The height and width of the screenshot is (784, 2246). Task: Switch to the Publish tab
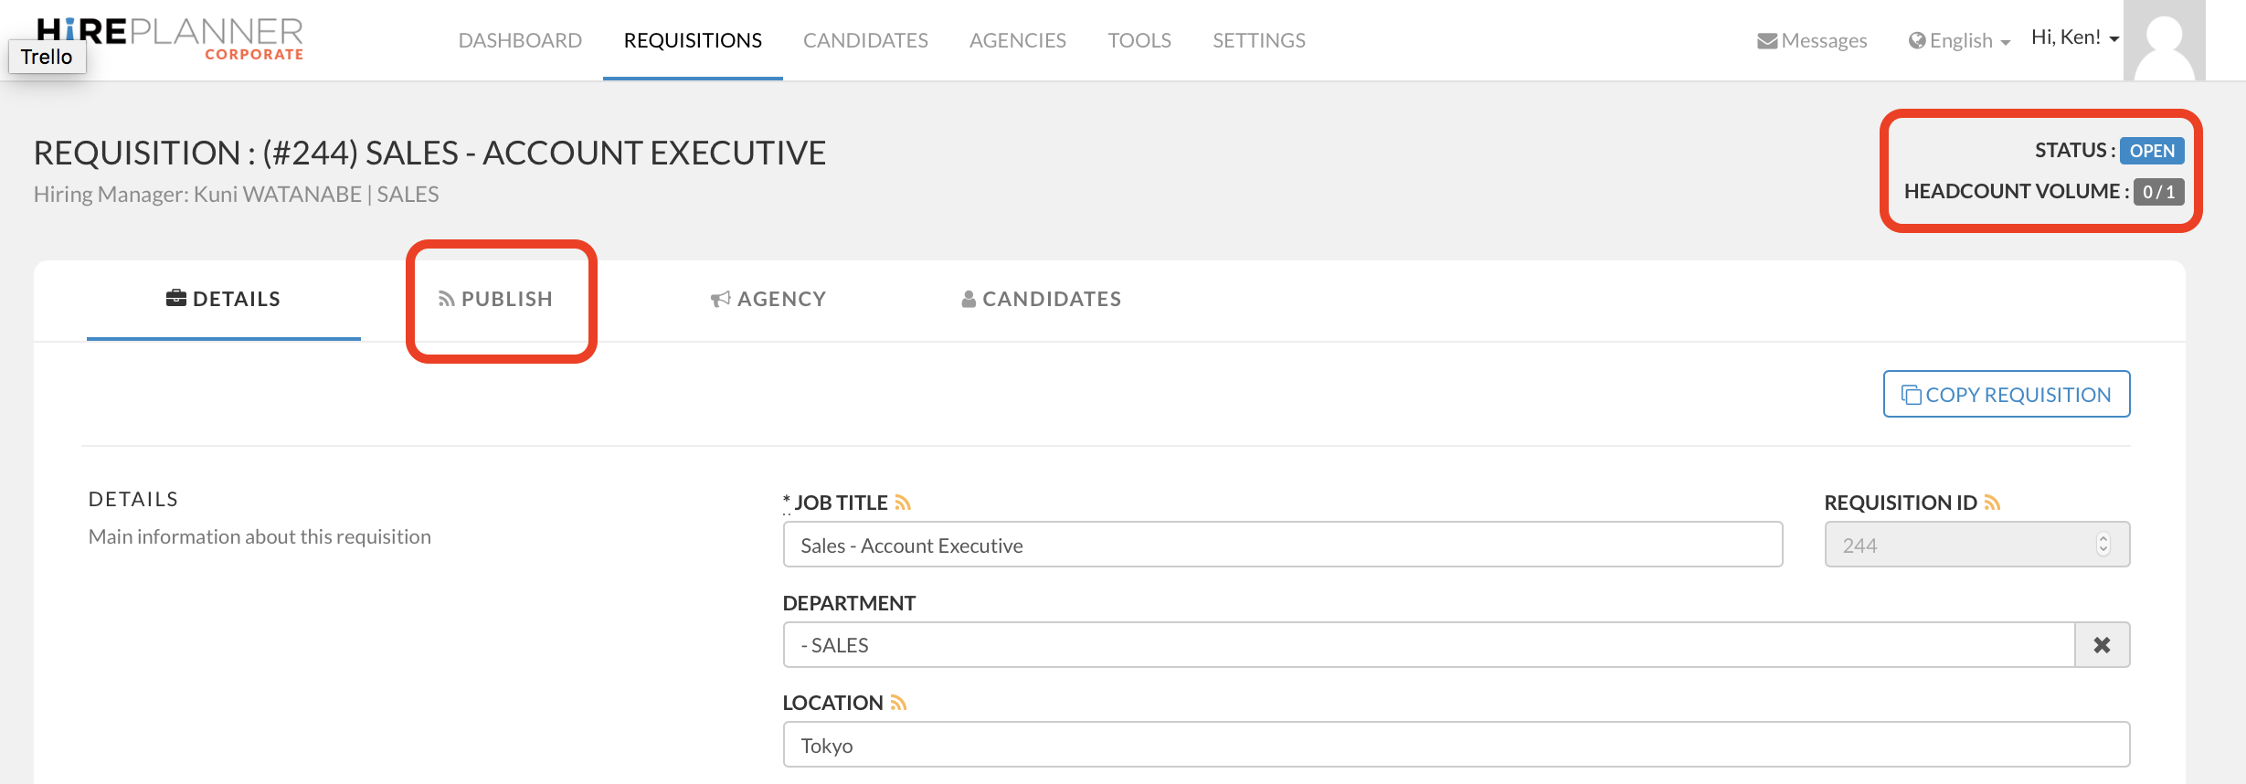tap(496, 299)
